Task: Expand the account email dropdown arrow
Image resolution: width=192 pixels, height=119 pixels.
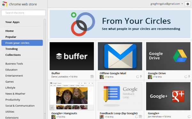Action: [182, 4]
